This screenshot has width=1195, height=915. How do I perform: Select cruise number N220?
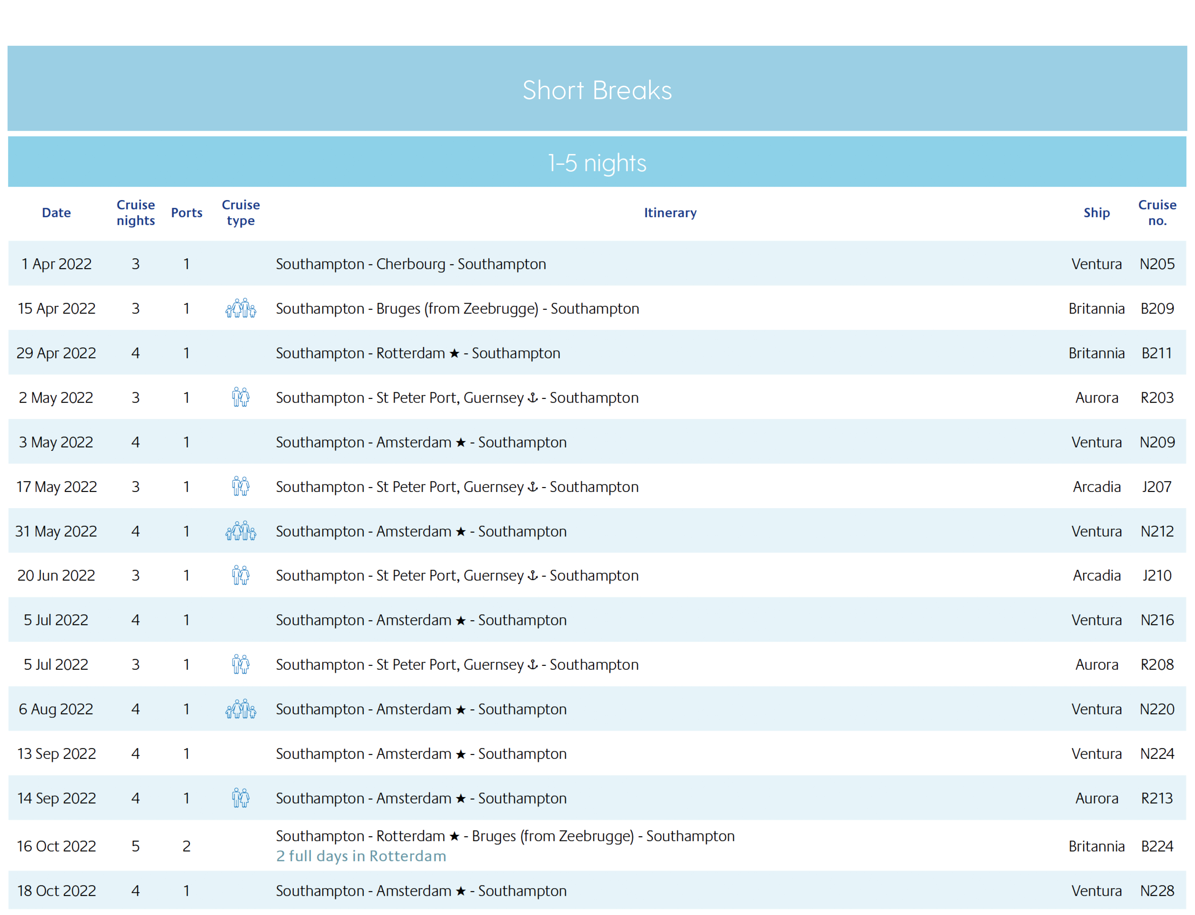pos(1157,709)
